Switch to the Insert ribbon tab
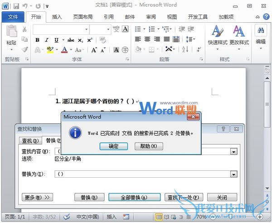The image size is (272, 223). point(57,17)
